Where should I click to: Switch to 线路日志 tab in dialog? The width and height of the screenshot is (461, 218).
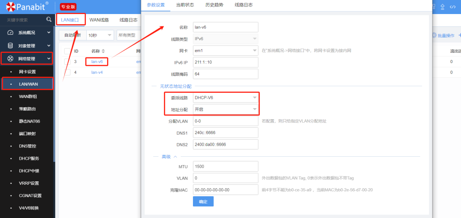click(244, 5)
